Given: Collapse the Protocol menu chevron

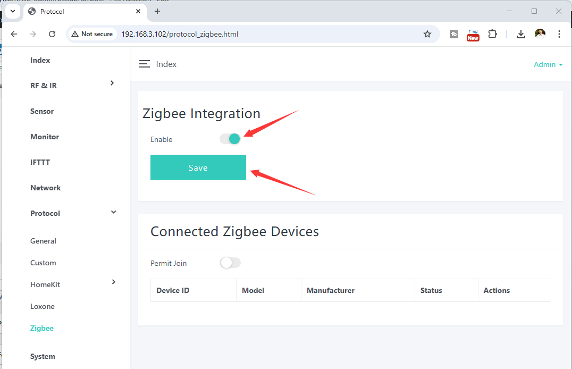Looking at the screenshot, I should [113, 212].
